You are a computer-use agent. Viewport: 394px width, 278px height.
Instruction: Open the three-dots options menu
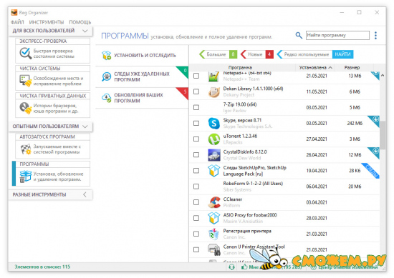(x=375, y=35)
